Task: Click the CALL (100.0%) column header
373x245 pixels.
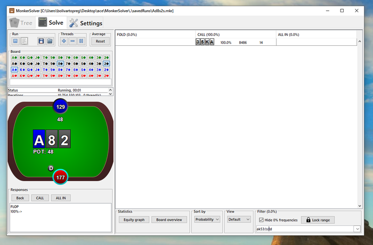Action: (x=236, y=35)
